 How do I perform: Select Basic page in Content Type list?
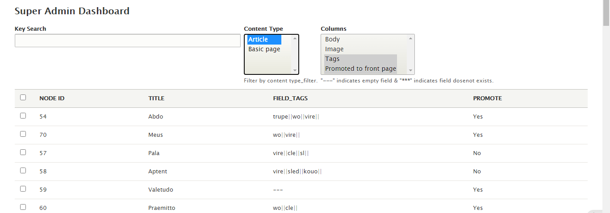264,49
